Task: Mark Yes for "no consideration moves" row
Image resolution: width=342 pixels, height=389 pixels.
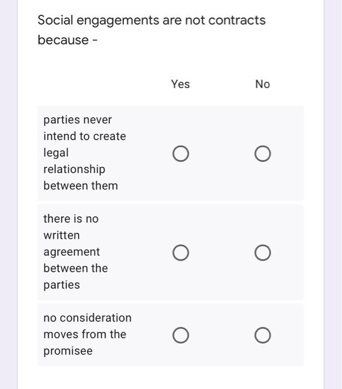Action: pos(180,336)
